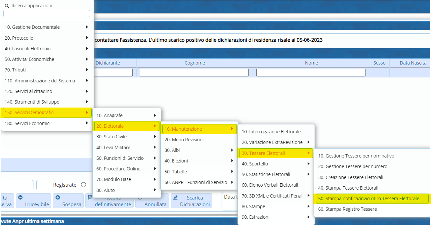Click the up-arrow icon on the Sospesa button
The width and height of the screenshot is (431, 225).
click(58, 198)
